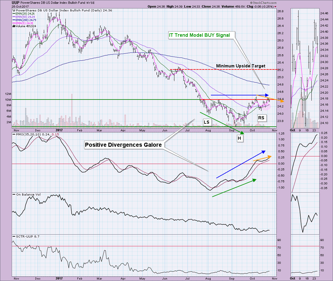This screenshot has height=281, width=333.
Task: Click the 26.8 price axis label
Action: pyautogui.click(x=280, y=11)
